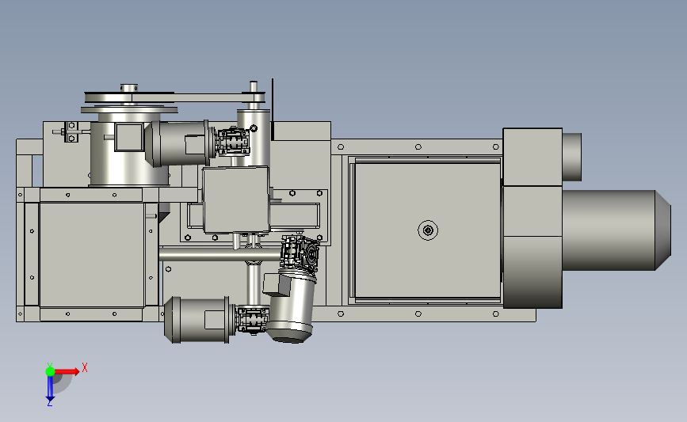
Task: Select the large pulley wheel at the top left
Action: click(x=129, y=109)
